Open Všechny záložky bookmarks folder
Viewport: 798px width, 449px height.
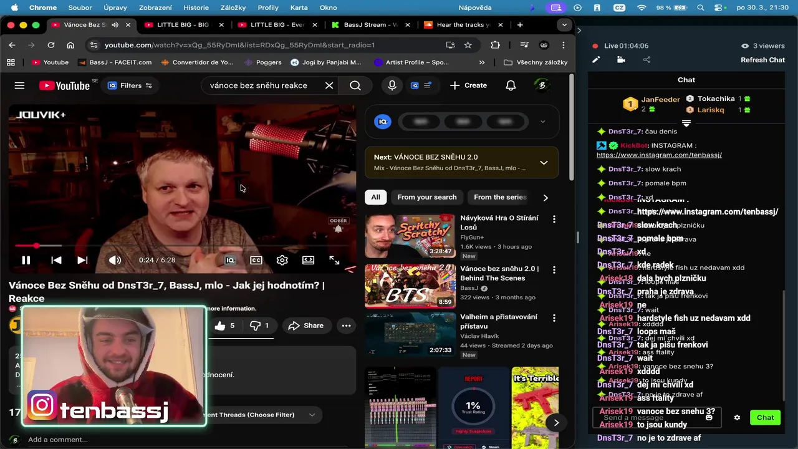tap(536, 62)
